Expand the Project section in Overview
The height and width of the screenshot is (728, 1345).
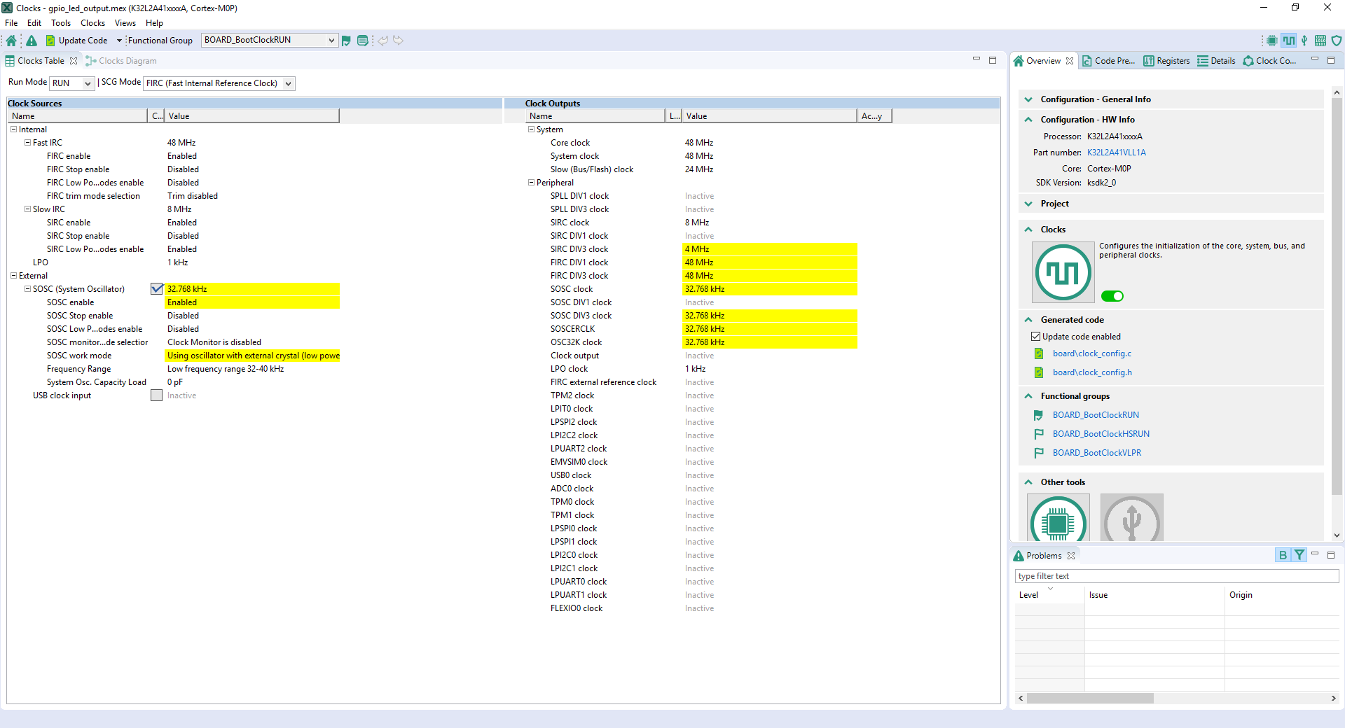click(x=1054, y=204)
